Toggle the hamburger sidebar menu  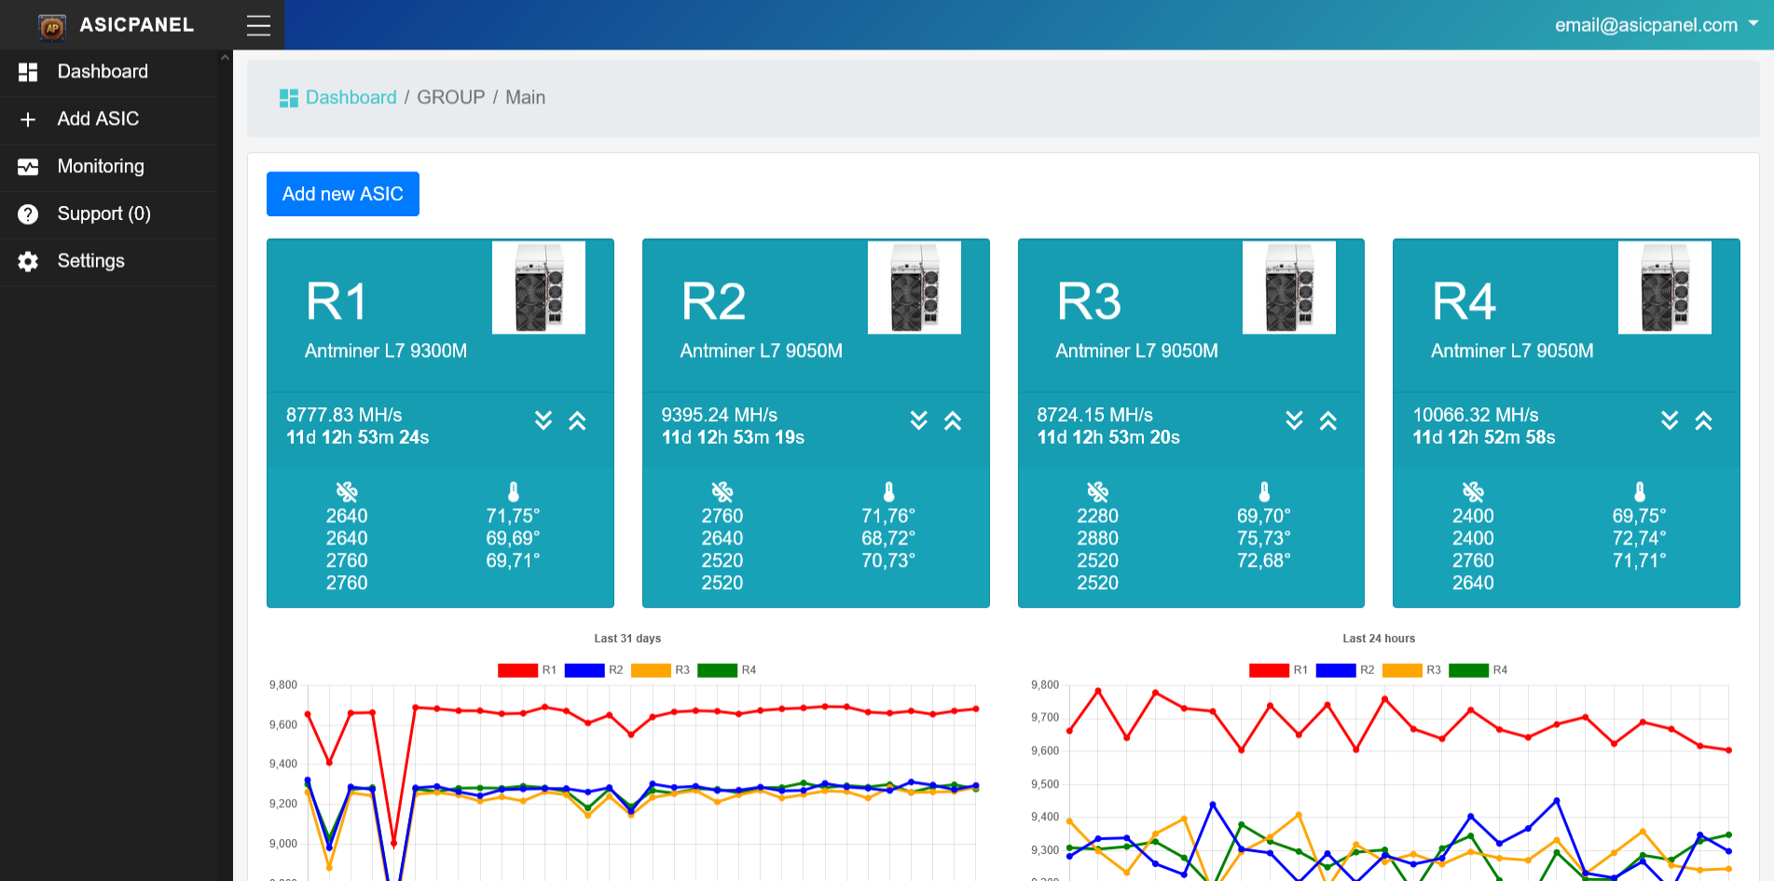258,26
